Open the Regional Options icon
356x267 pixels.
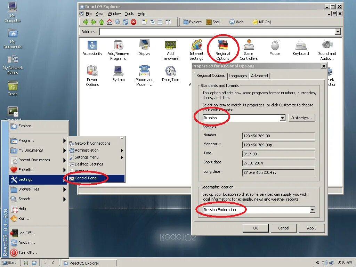click(223, 50)
